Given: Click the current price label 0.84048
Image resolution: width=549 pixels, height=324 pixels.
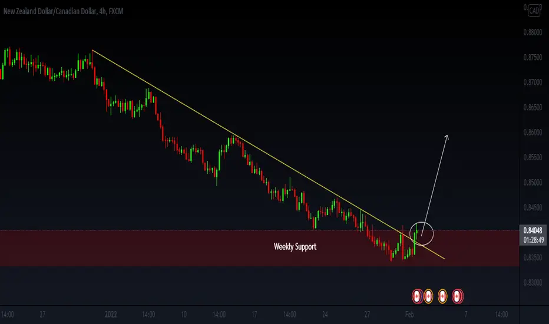Looking at the screenshot, I should (x=533, y=230).
